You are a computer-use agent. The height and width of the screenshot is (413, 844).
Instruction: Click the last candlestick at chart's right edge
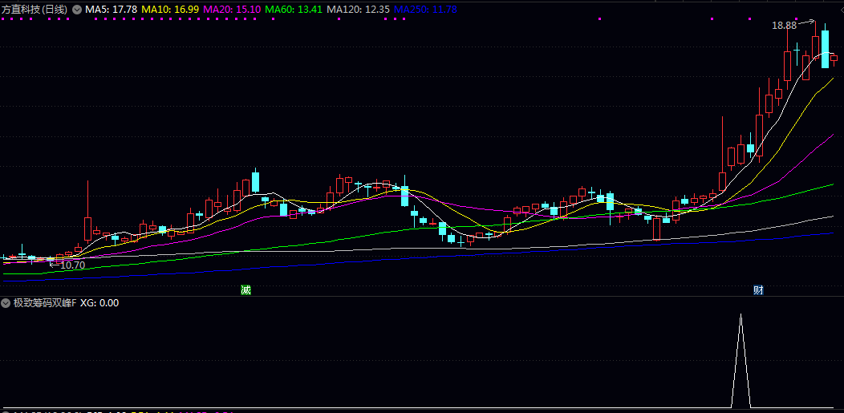(x=834, y=59)
